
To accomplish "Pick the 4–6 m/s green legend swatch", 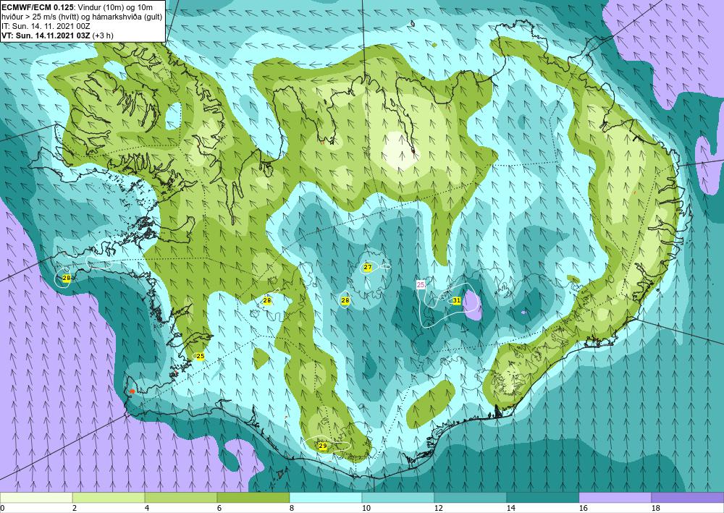I will 181,498.
